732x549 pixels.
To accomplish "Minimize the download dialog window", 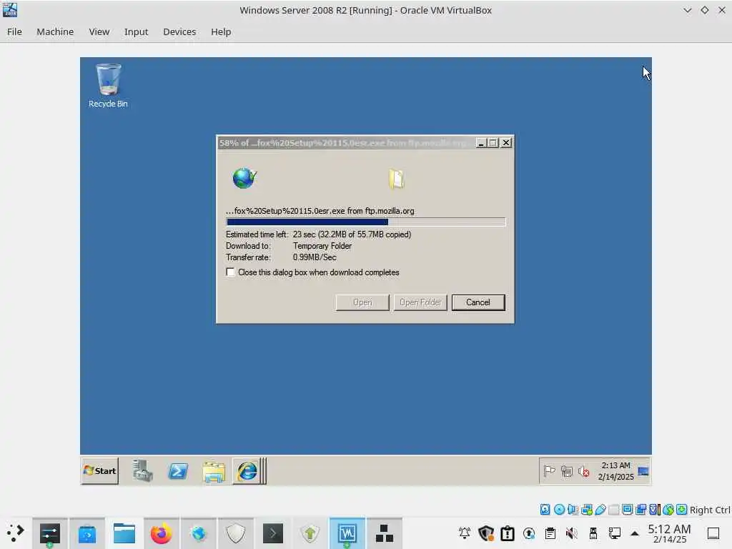I will (481, 143).
